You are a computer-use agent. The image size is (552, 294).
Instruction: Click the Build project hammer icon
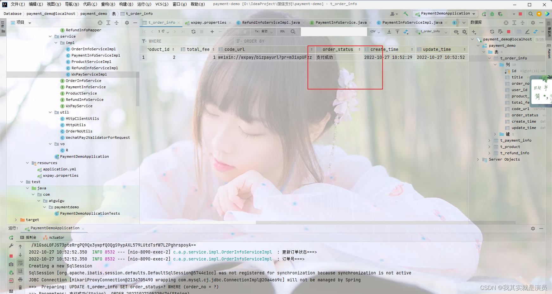click(406, 14)
